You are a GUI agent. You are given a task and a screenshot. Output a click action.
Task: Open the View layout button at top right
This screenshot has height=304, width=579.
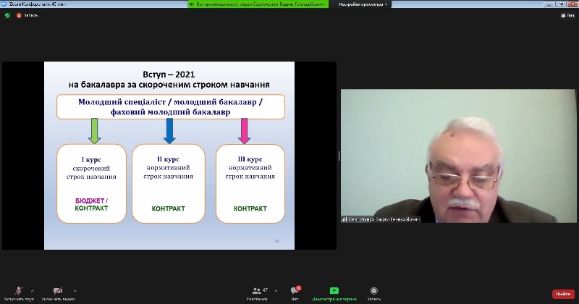coord(568,15)
